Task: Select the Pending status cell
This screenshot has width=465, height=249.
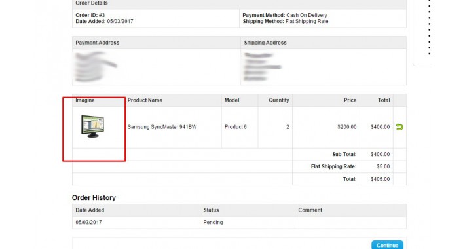Action: point(213,222)
